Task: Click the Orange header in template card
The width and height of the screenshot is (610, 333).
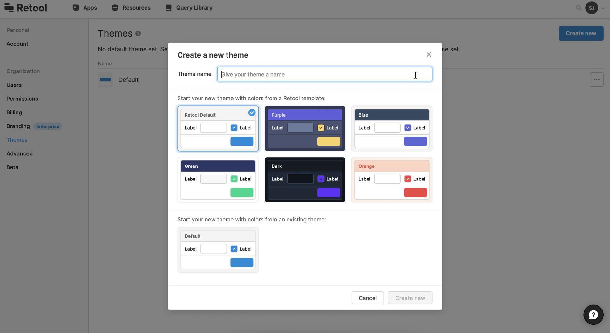Action: (x=391, y=166)
